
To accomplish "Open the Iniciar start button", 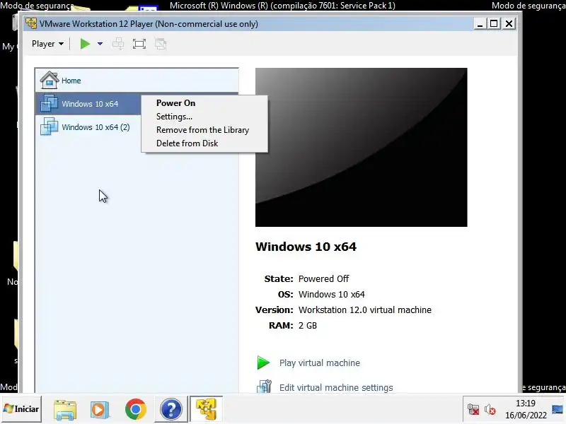I will (21, 409).
